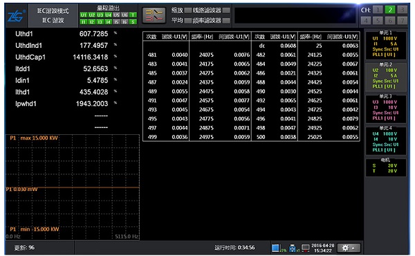Click the first 频率-[Hz] column header
The height and width of the screenshot is (256, 415).
(x=202, y=37)
